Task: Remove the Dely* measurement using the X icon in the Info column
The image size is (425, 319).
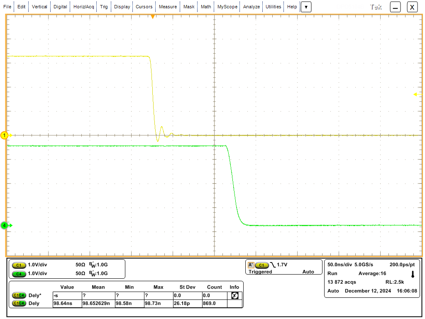Action: pyautogui.click(x=234, y=295)
